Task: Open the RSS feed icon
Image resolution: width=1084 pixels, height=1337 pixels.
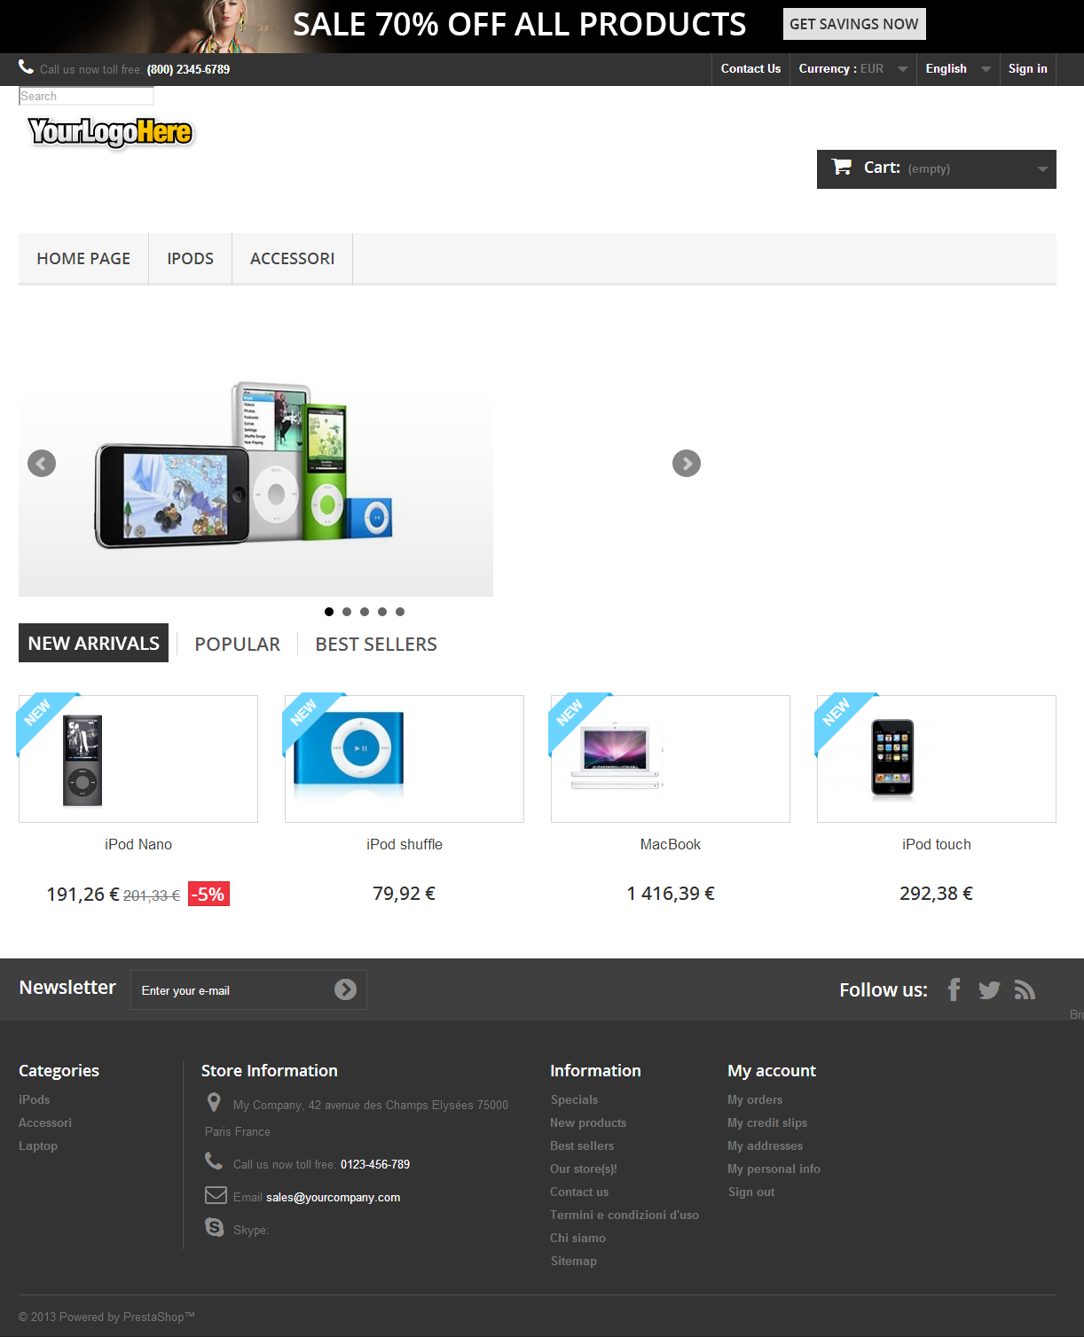Action: coord(1025,989)
